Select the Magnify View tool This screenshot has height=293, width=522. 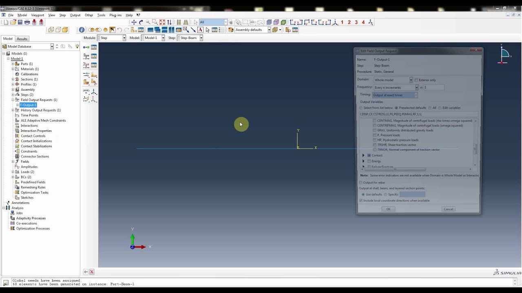(x=148, y=22)
